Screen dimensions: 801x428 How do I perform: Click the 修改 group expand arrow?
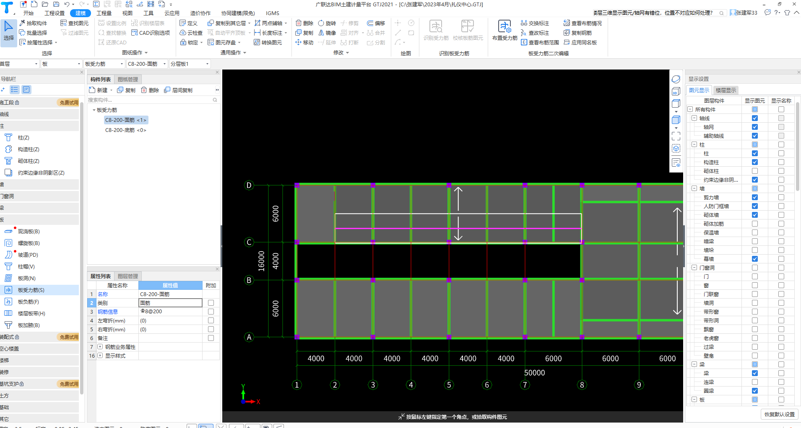[348, 53]
